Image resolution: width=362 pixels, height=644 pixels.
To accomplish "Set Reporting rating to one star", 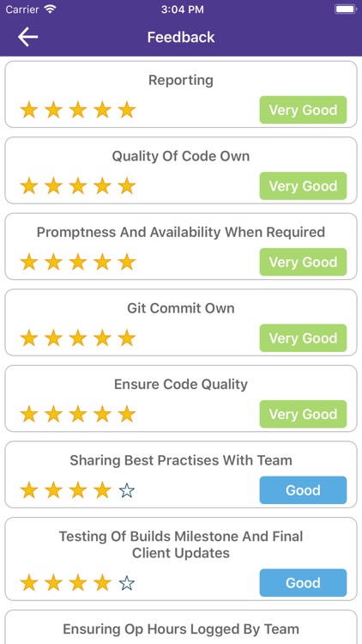I will pyautogui.click(x=29, y=110).
